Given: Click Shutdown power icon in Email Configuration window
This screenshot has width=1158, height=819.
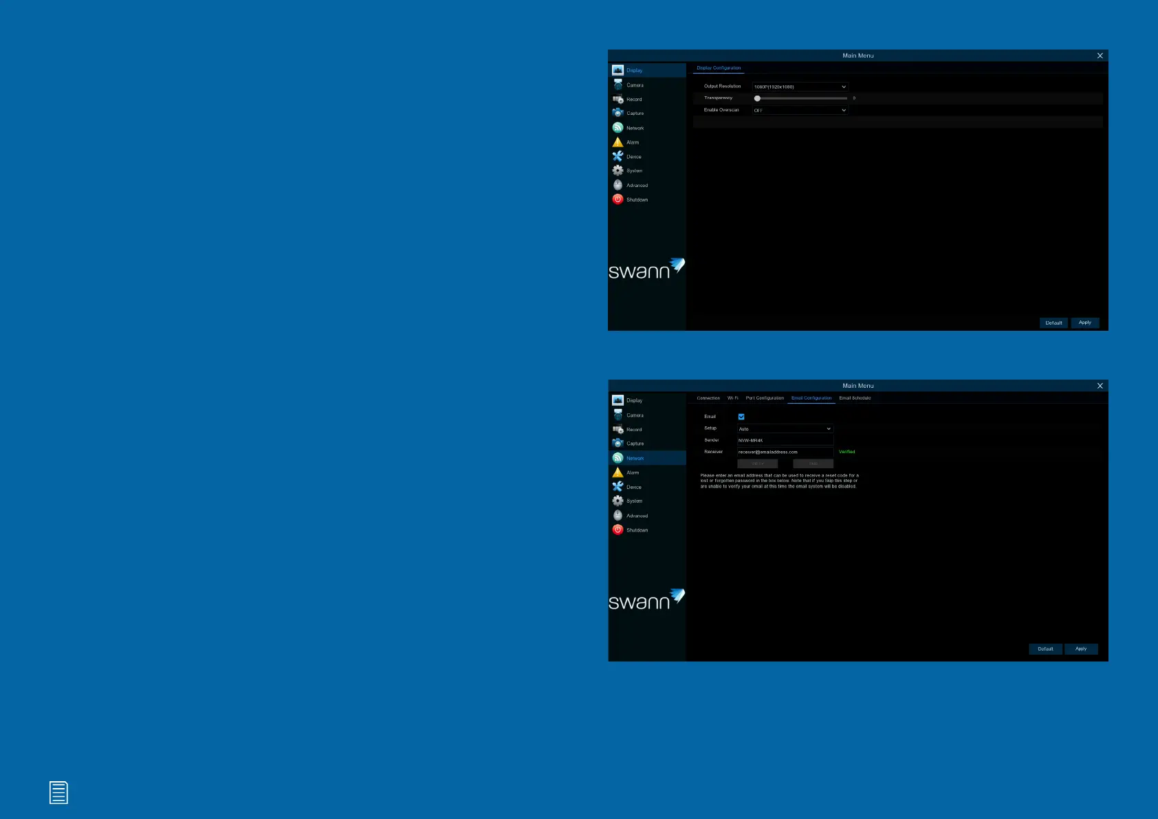Looking at the screenshot, I should (x=618, y=529).
